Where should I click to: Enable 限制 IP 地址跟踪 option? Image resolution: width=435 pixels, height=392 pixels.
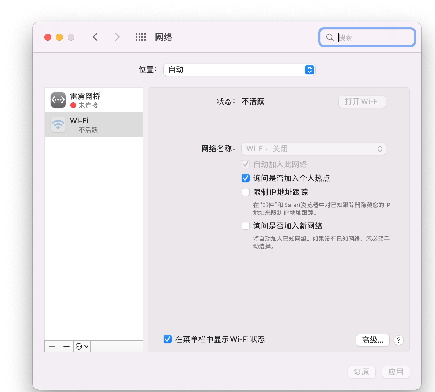point(245,192)
